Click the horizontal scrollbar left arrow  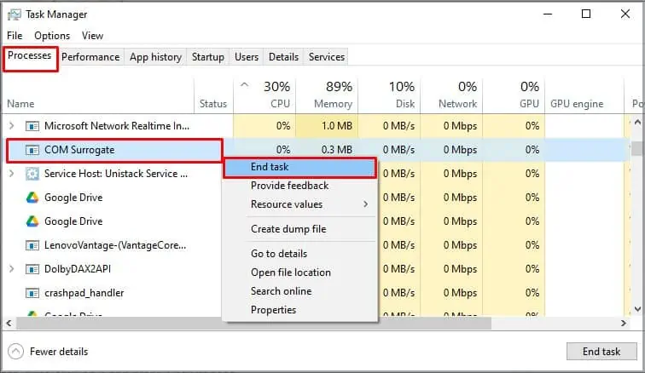pos(9,324)
